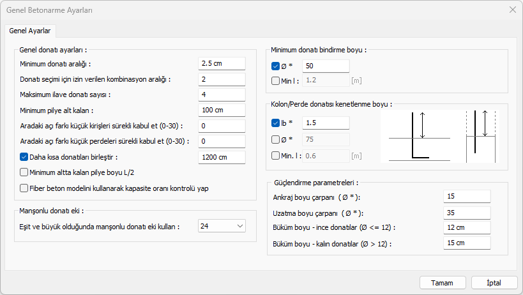
Task: Enable Minimum altta kalan pilye boyu L/2
Action: pyautogui.click(x=24, y=172)
